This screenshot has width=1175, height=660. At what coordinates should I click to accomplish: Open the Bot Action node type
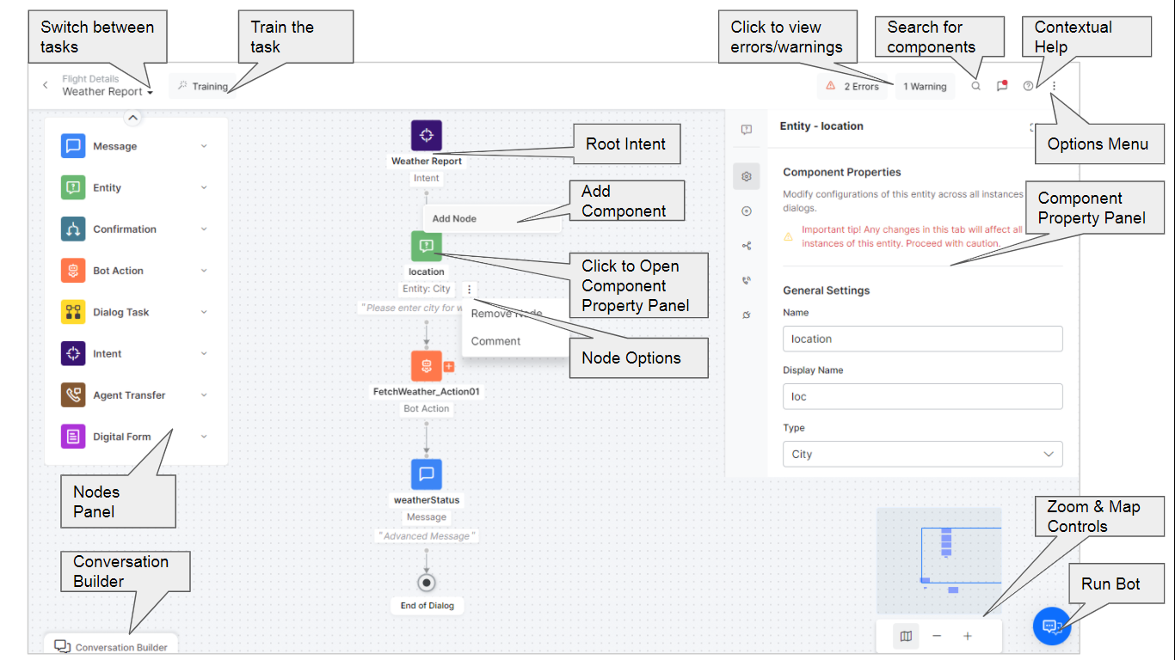[x=73, y=270]
